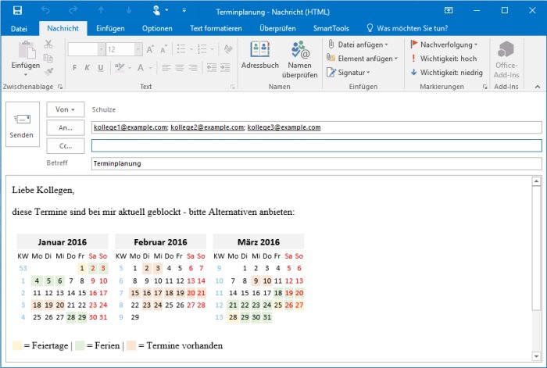Click the Undo arrow icon
Viewport: 547px width, 368px height.
click(x=45, y=10)
